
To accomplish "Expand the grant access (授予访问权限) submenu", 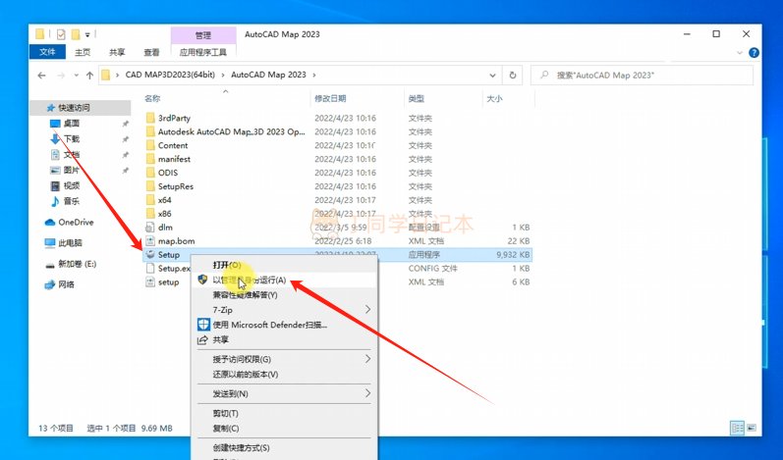I will (x=368, y=359).
